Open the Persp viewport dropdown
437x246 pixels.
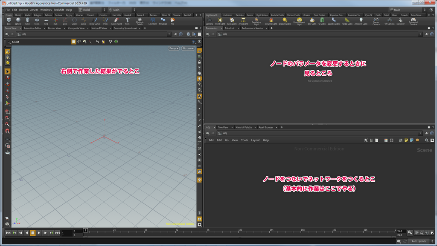174,49
